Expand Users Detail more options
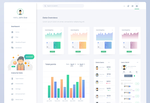The width and height of the screenshot is (150, 103). (x=137, y=62)
